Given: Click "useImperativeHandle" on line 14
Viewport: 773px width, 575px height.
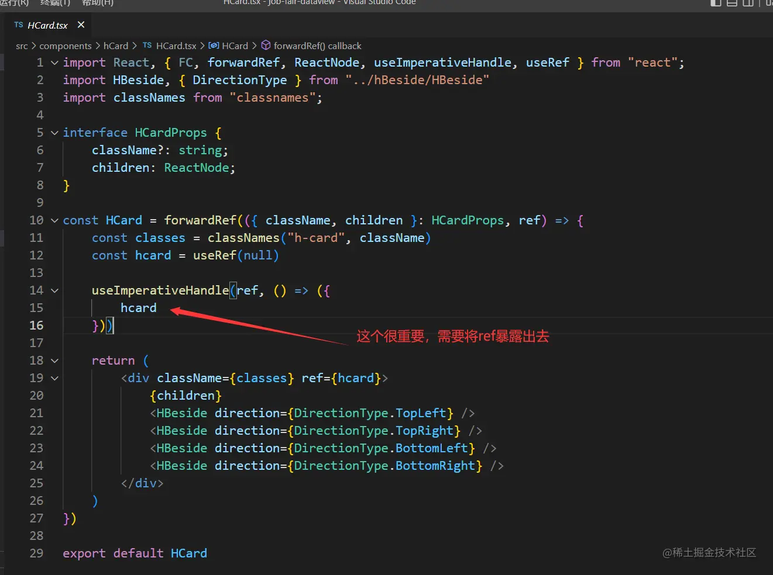Looking at the screenshot, I should (x=160, y=290).
